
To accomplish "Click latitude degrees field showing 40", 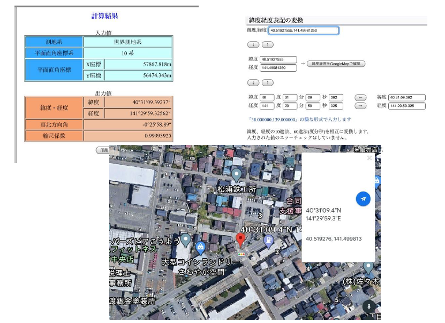I will click(267, 97).
